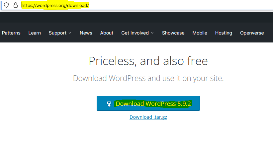Open the Mobile page
The image size is (273, 145).
click(x=200, y=33)
